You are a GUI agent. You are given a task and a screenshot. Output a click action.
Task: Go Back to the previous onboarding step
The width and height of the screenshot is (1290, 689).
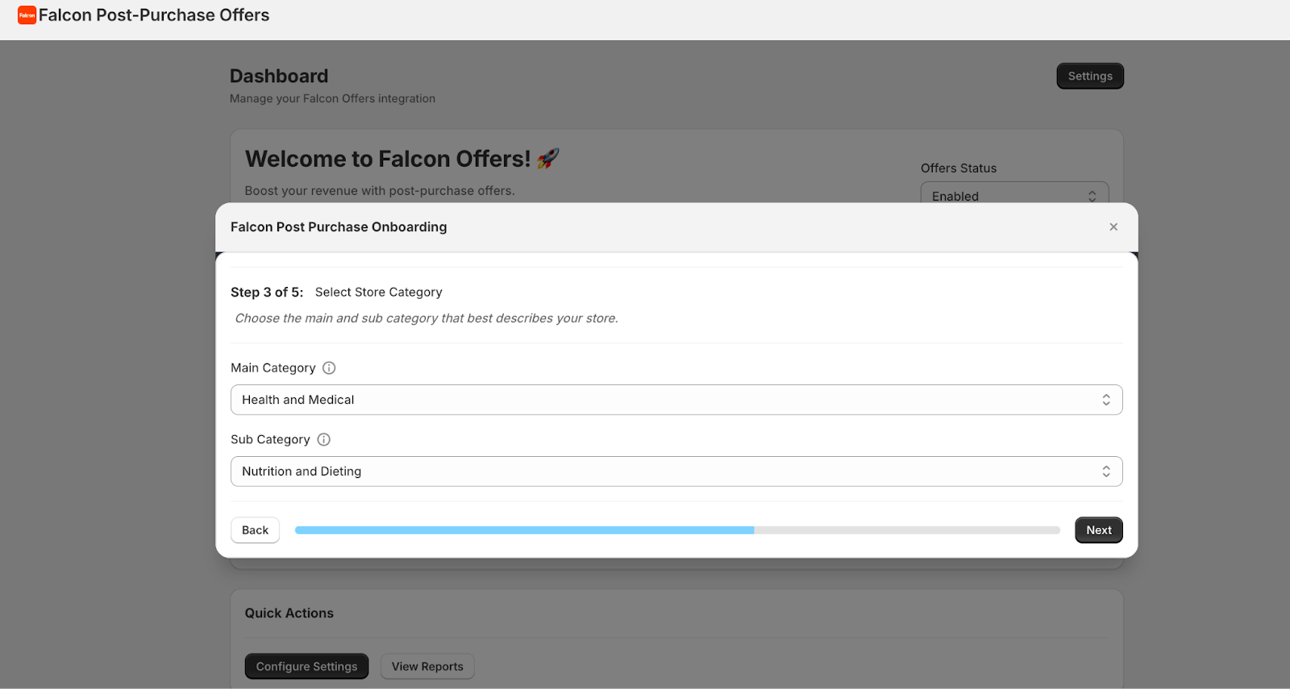pos(255,530)
